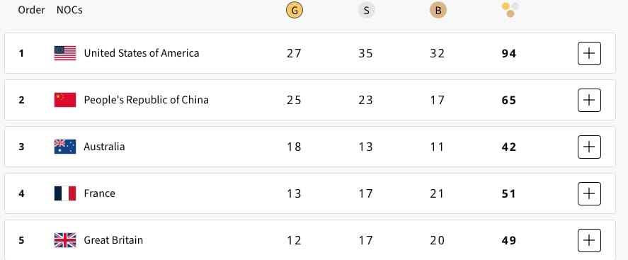This screenshot has width=628, height=260.
Task: Click the Great Britain Union Jack flag
Action: point(65,240)
